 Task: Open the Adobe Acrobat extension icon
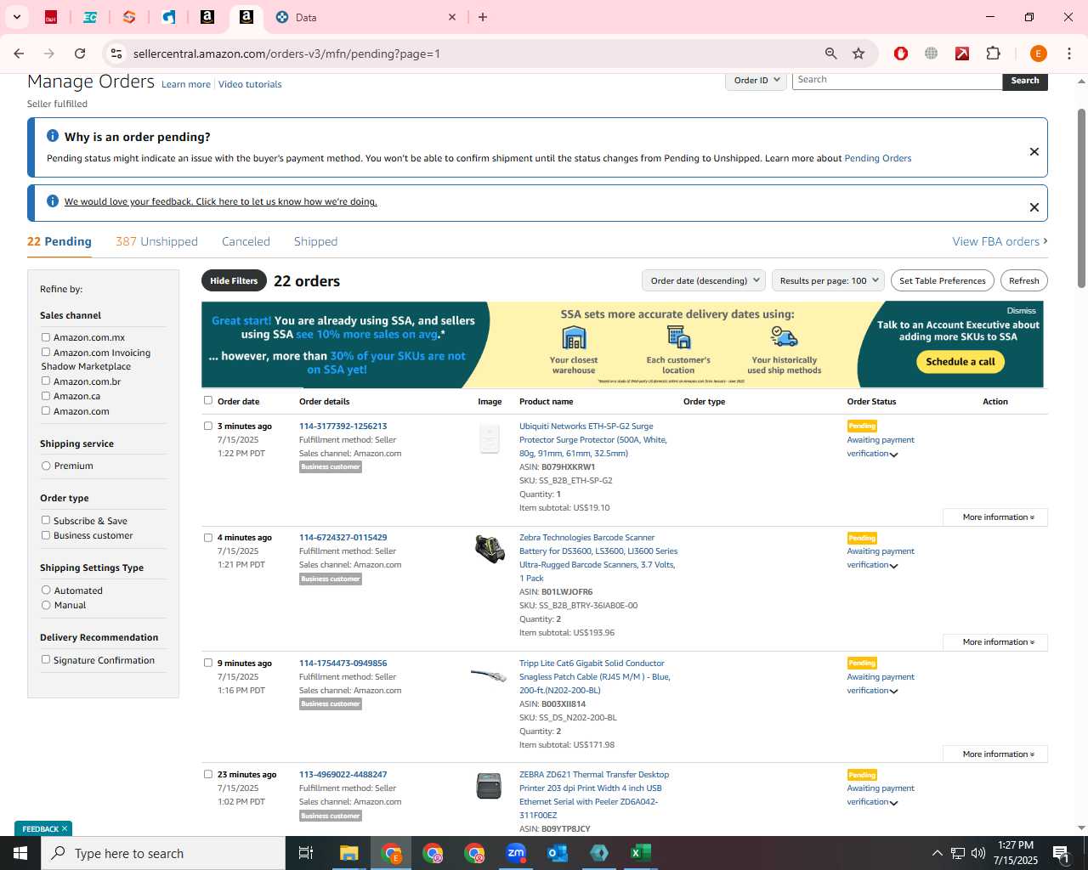[962, 54]
